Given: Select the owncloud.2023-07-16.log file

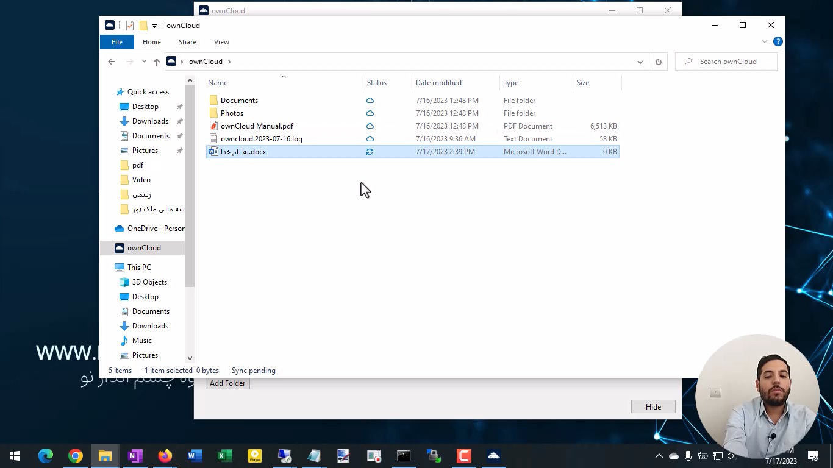Looking at the screenshot, I should click(261, 139).
